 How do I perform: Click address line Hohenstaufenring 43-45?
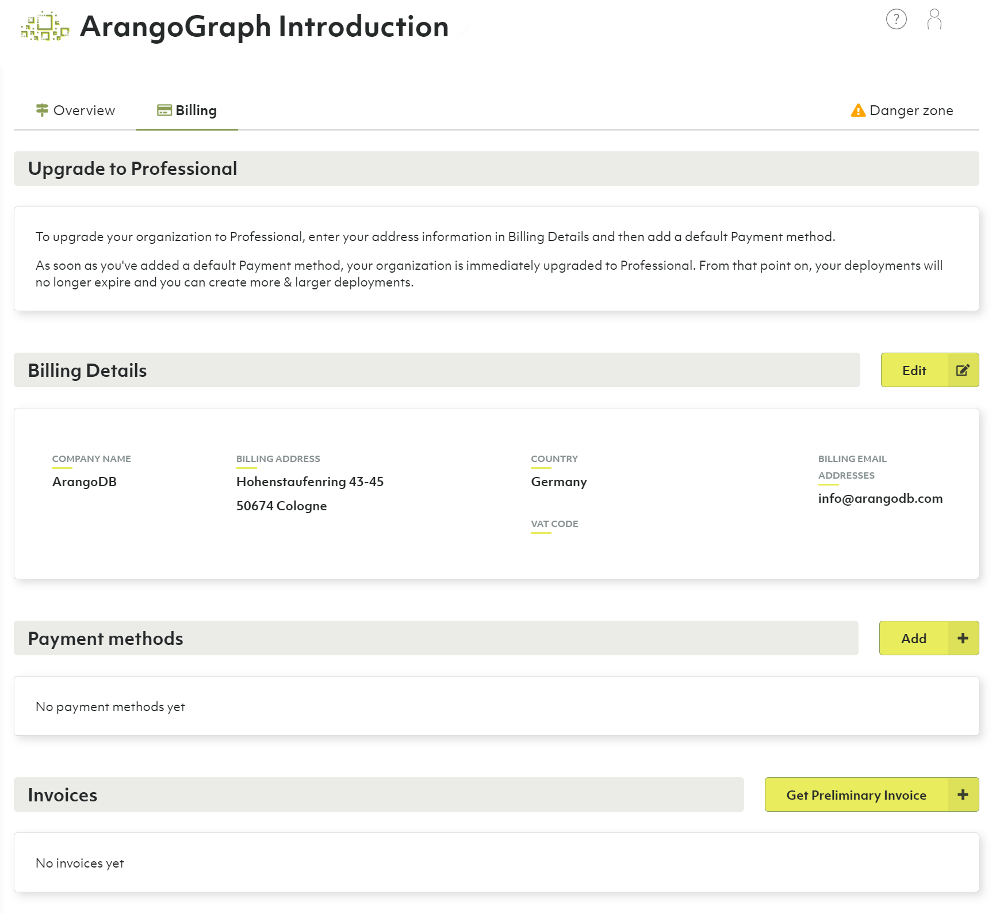[x=310, y=482]
